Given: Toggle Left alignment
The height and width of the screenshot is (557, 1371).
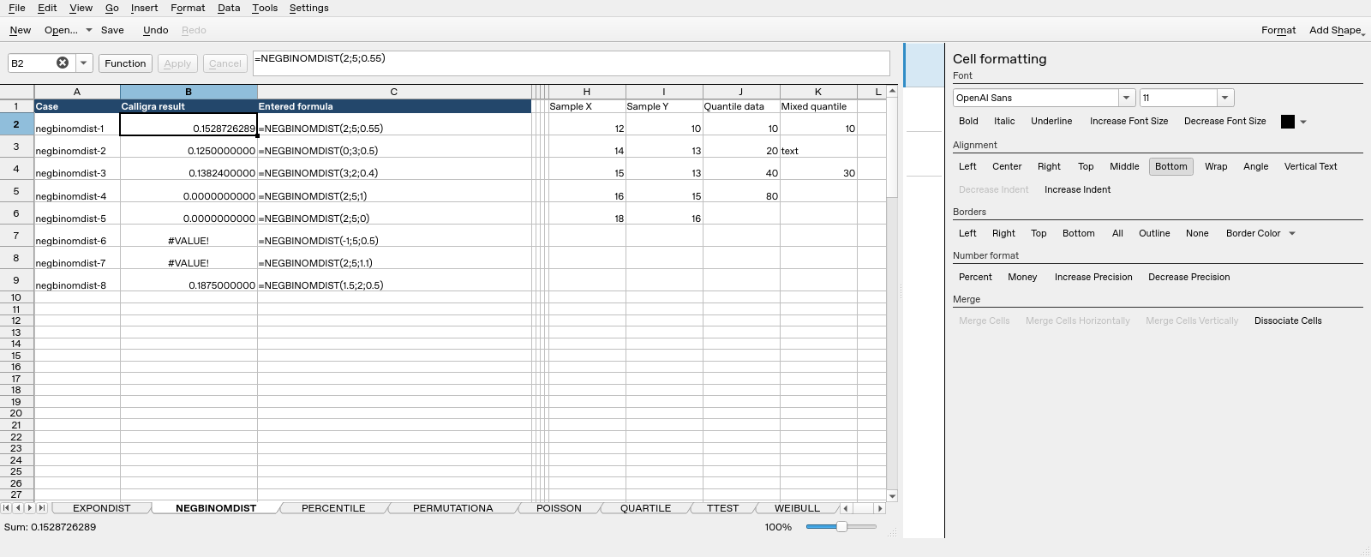Looking at the screenshot, I should 967,166.
